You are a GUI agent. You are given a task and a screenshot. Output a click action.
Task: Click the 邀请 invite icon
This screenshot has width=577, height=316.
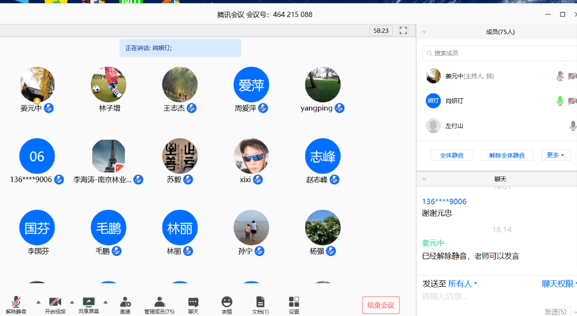(x=126, y=301)
